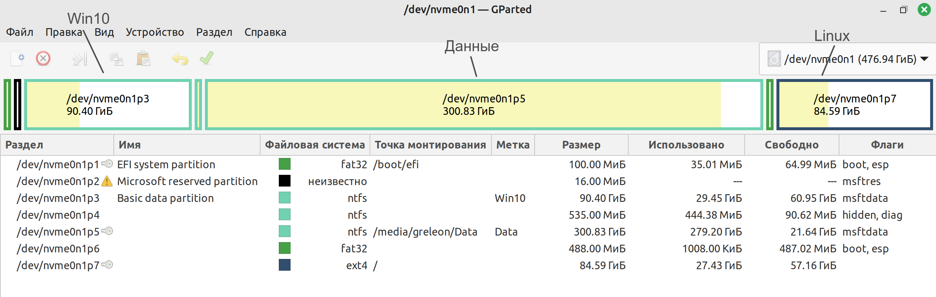Select the /dev/nvme0n1p5 partition row

point(468,232)
